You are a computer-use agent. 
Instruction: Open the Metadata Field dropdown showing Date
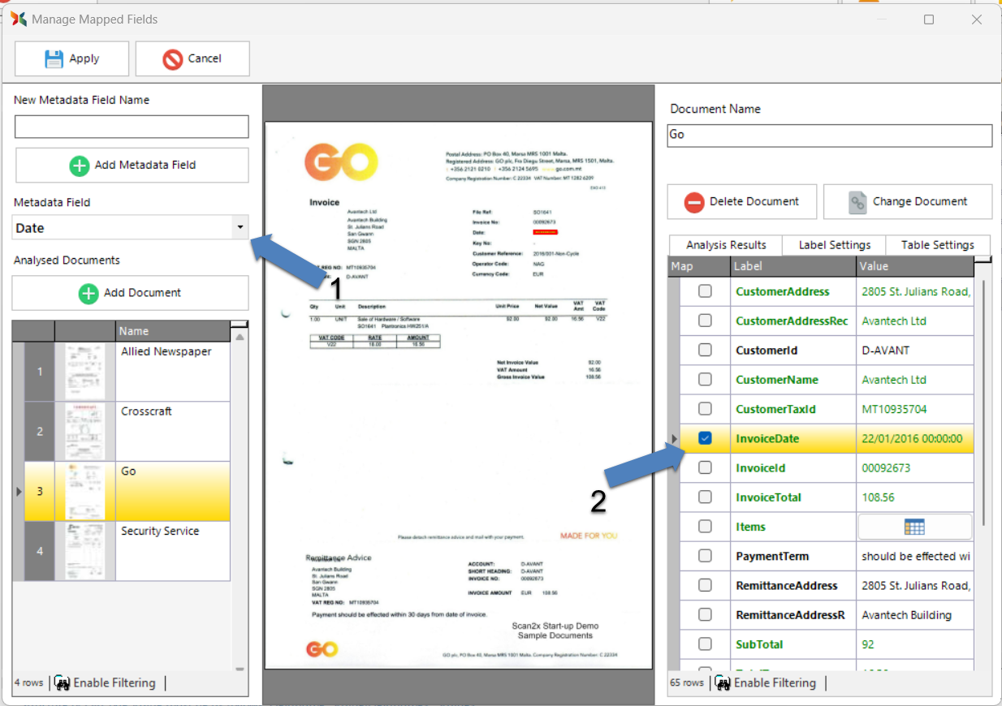[240, 228]
